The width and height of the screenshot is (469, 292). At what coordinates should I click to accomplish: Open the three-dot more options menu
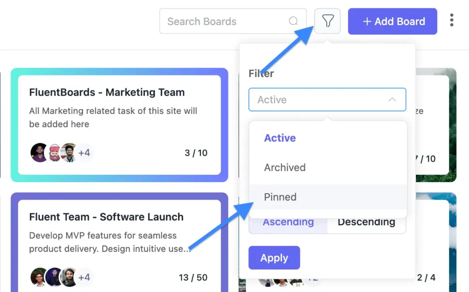pos(451,20)
